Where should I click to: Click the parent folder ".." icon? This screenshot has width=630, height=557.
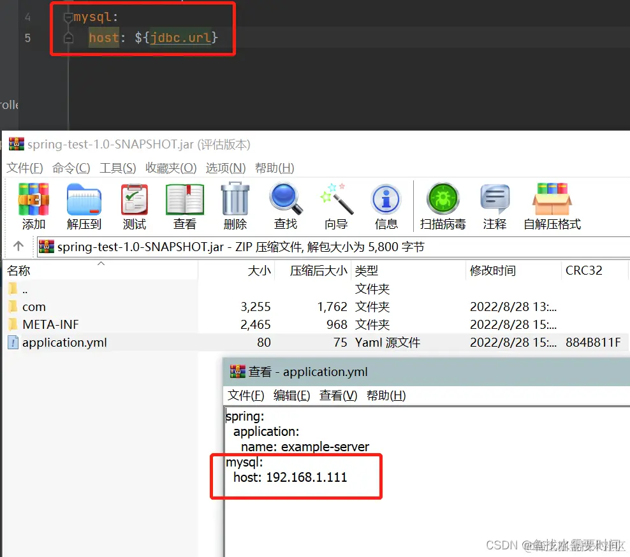click(13, 289)
